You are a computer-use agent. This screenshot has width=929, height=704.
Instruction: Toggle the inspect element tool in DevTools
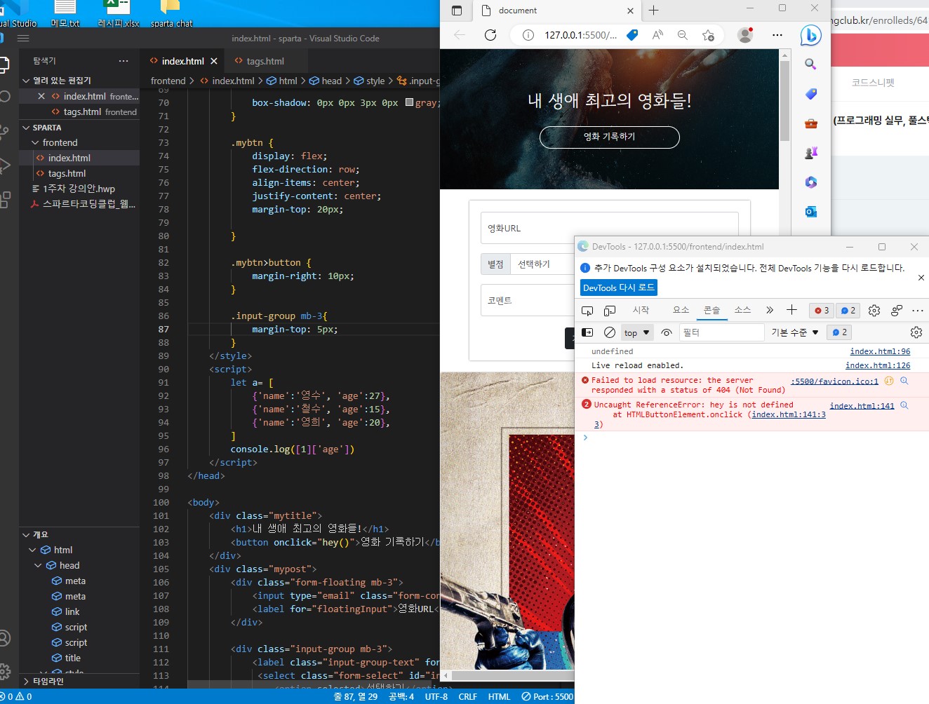(x=587, y=311)
